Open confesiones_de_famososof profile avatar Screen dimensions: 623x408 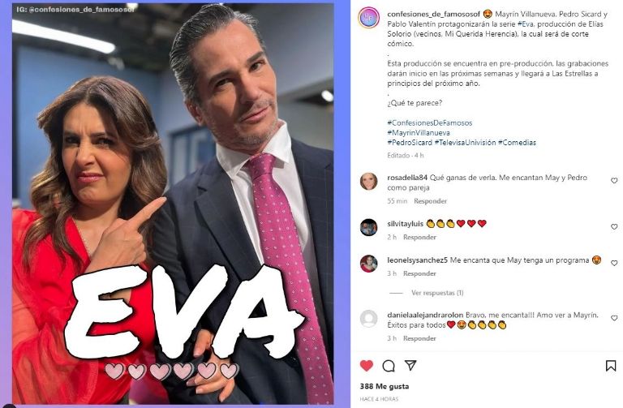tap(369, 18)
